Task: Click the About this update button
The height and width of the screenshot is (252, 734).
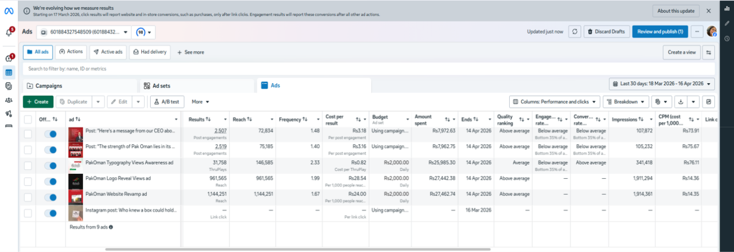Action: [x=676, y=11]
